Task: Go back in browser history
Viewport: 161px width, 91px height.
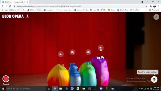Action: coord(3,6)
